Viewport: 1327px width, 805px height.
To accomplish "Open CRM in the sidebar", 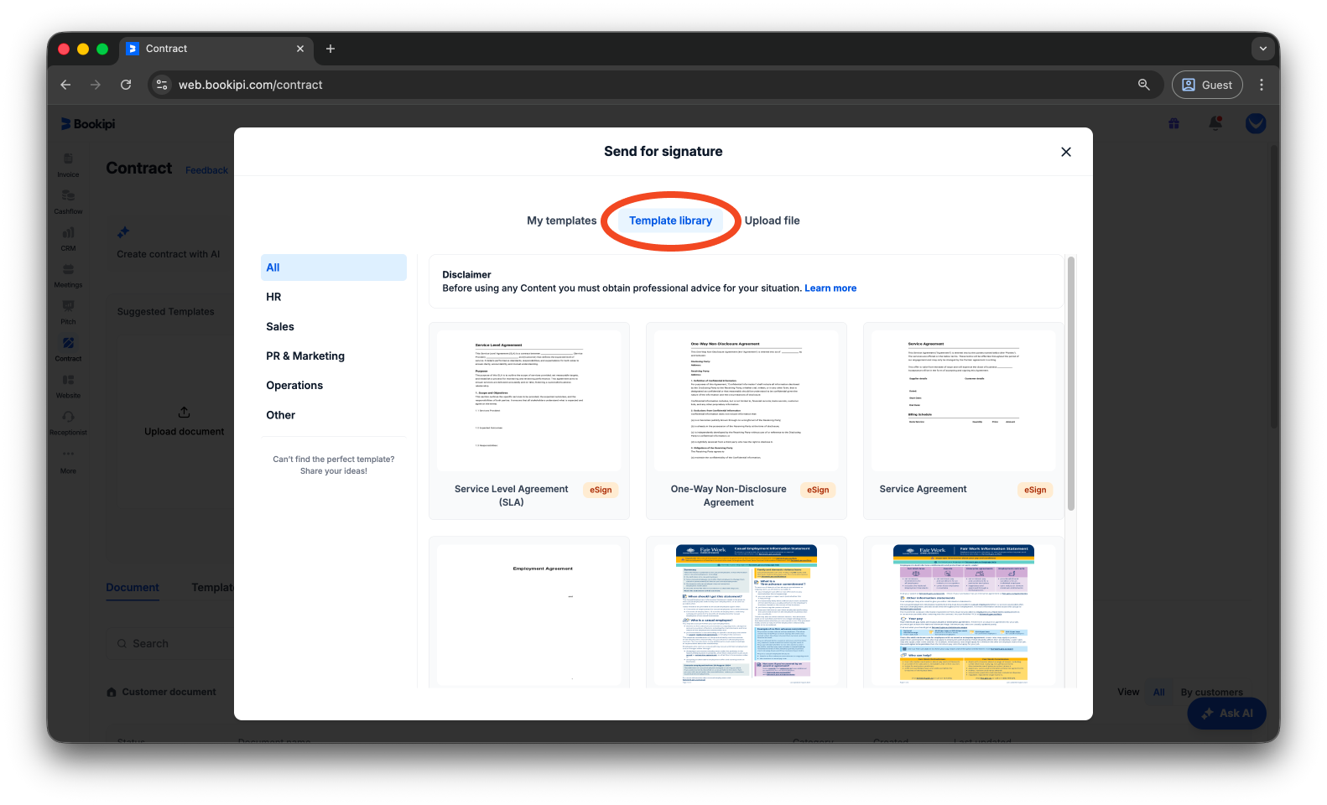I will click(68, 239).
